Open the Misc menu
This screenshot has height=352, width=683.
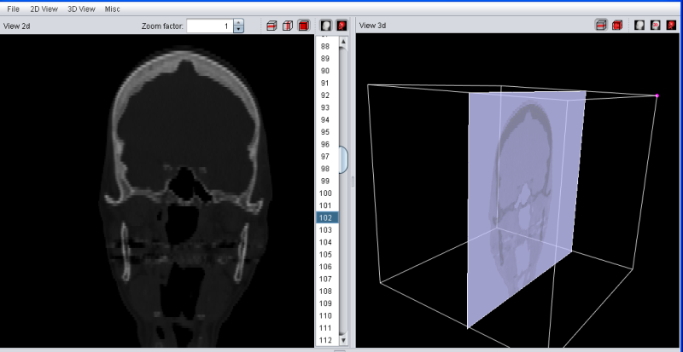[x=112, y=9]
